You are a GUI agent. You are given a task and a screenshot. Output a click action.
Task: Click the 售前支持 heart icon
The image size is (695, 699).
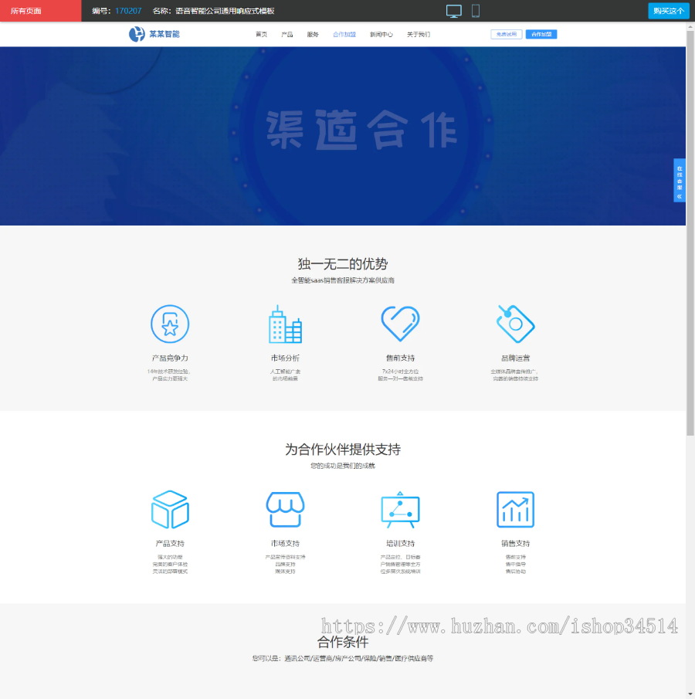tap(400, 322)
